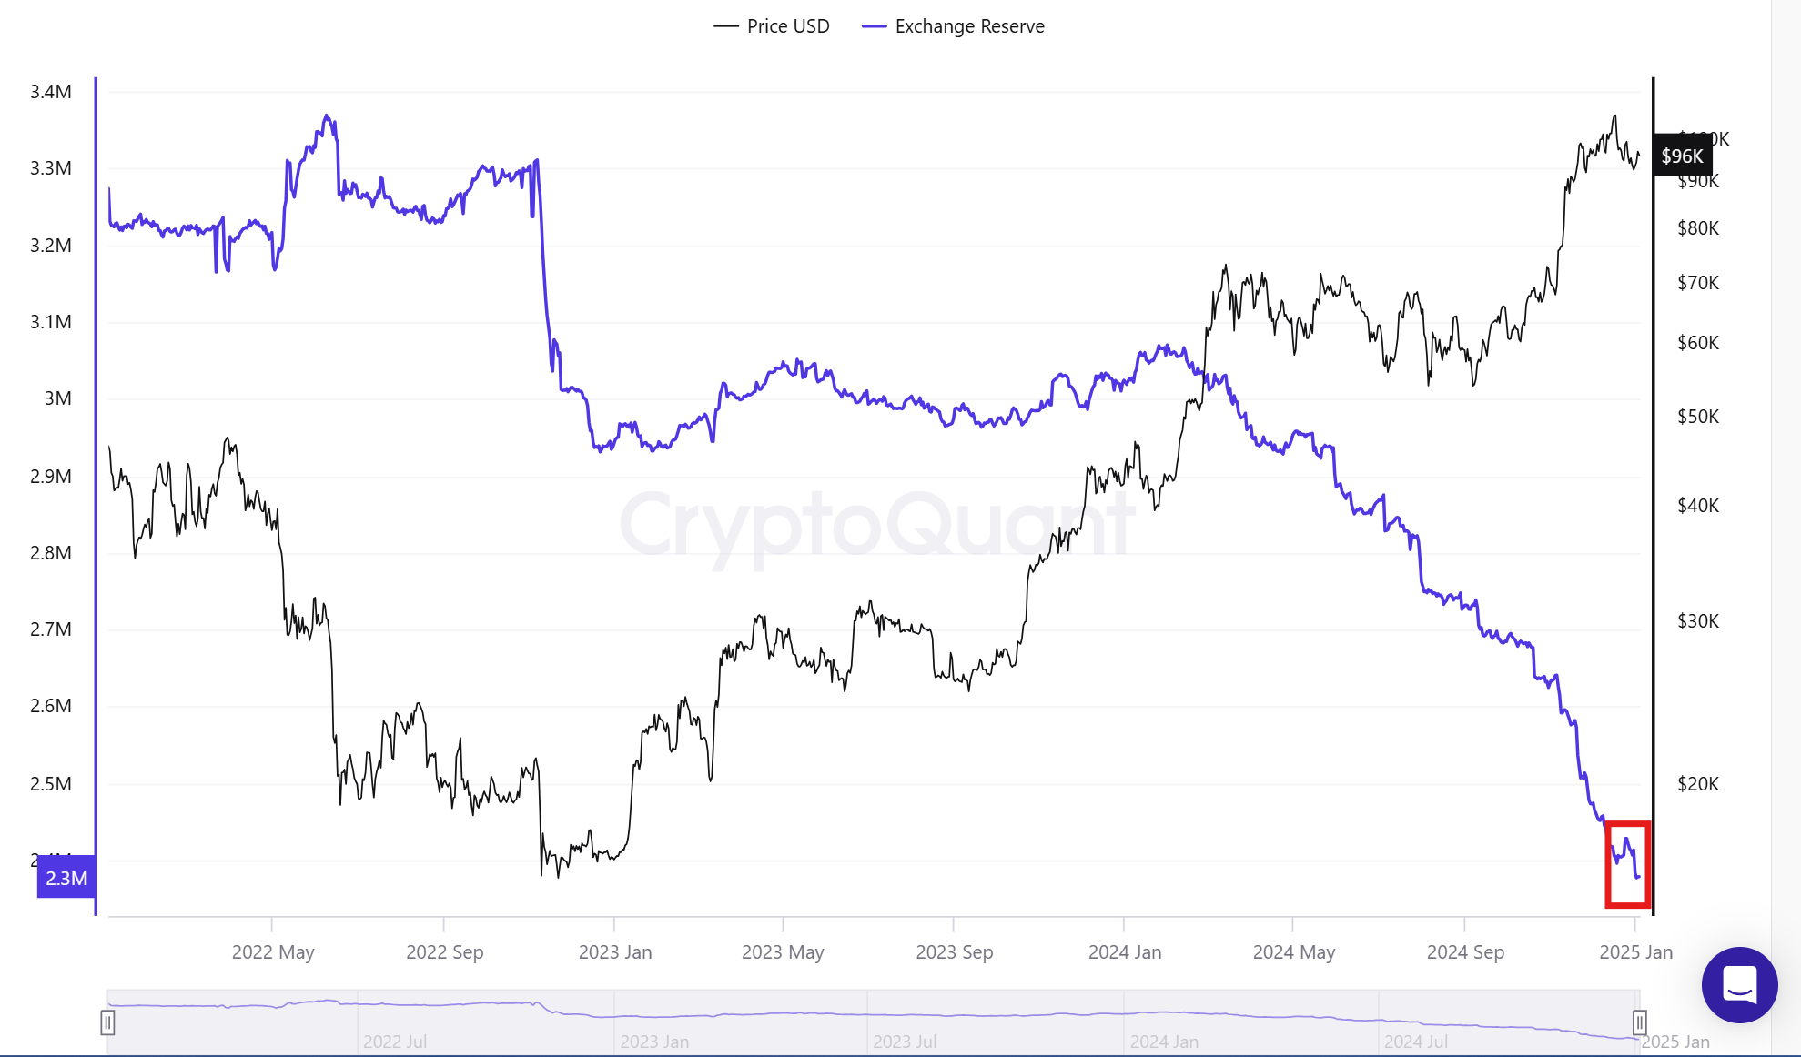Click the 2.3M reserve value tag
This screenshot has width=1801, height=1057.
tap(66, 878)
